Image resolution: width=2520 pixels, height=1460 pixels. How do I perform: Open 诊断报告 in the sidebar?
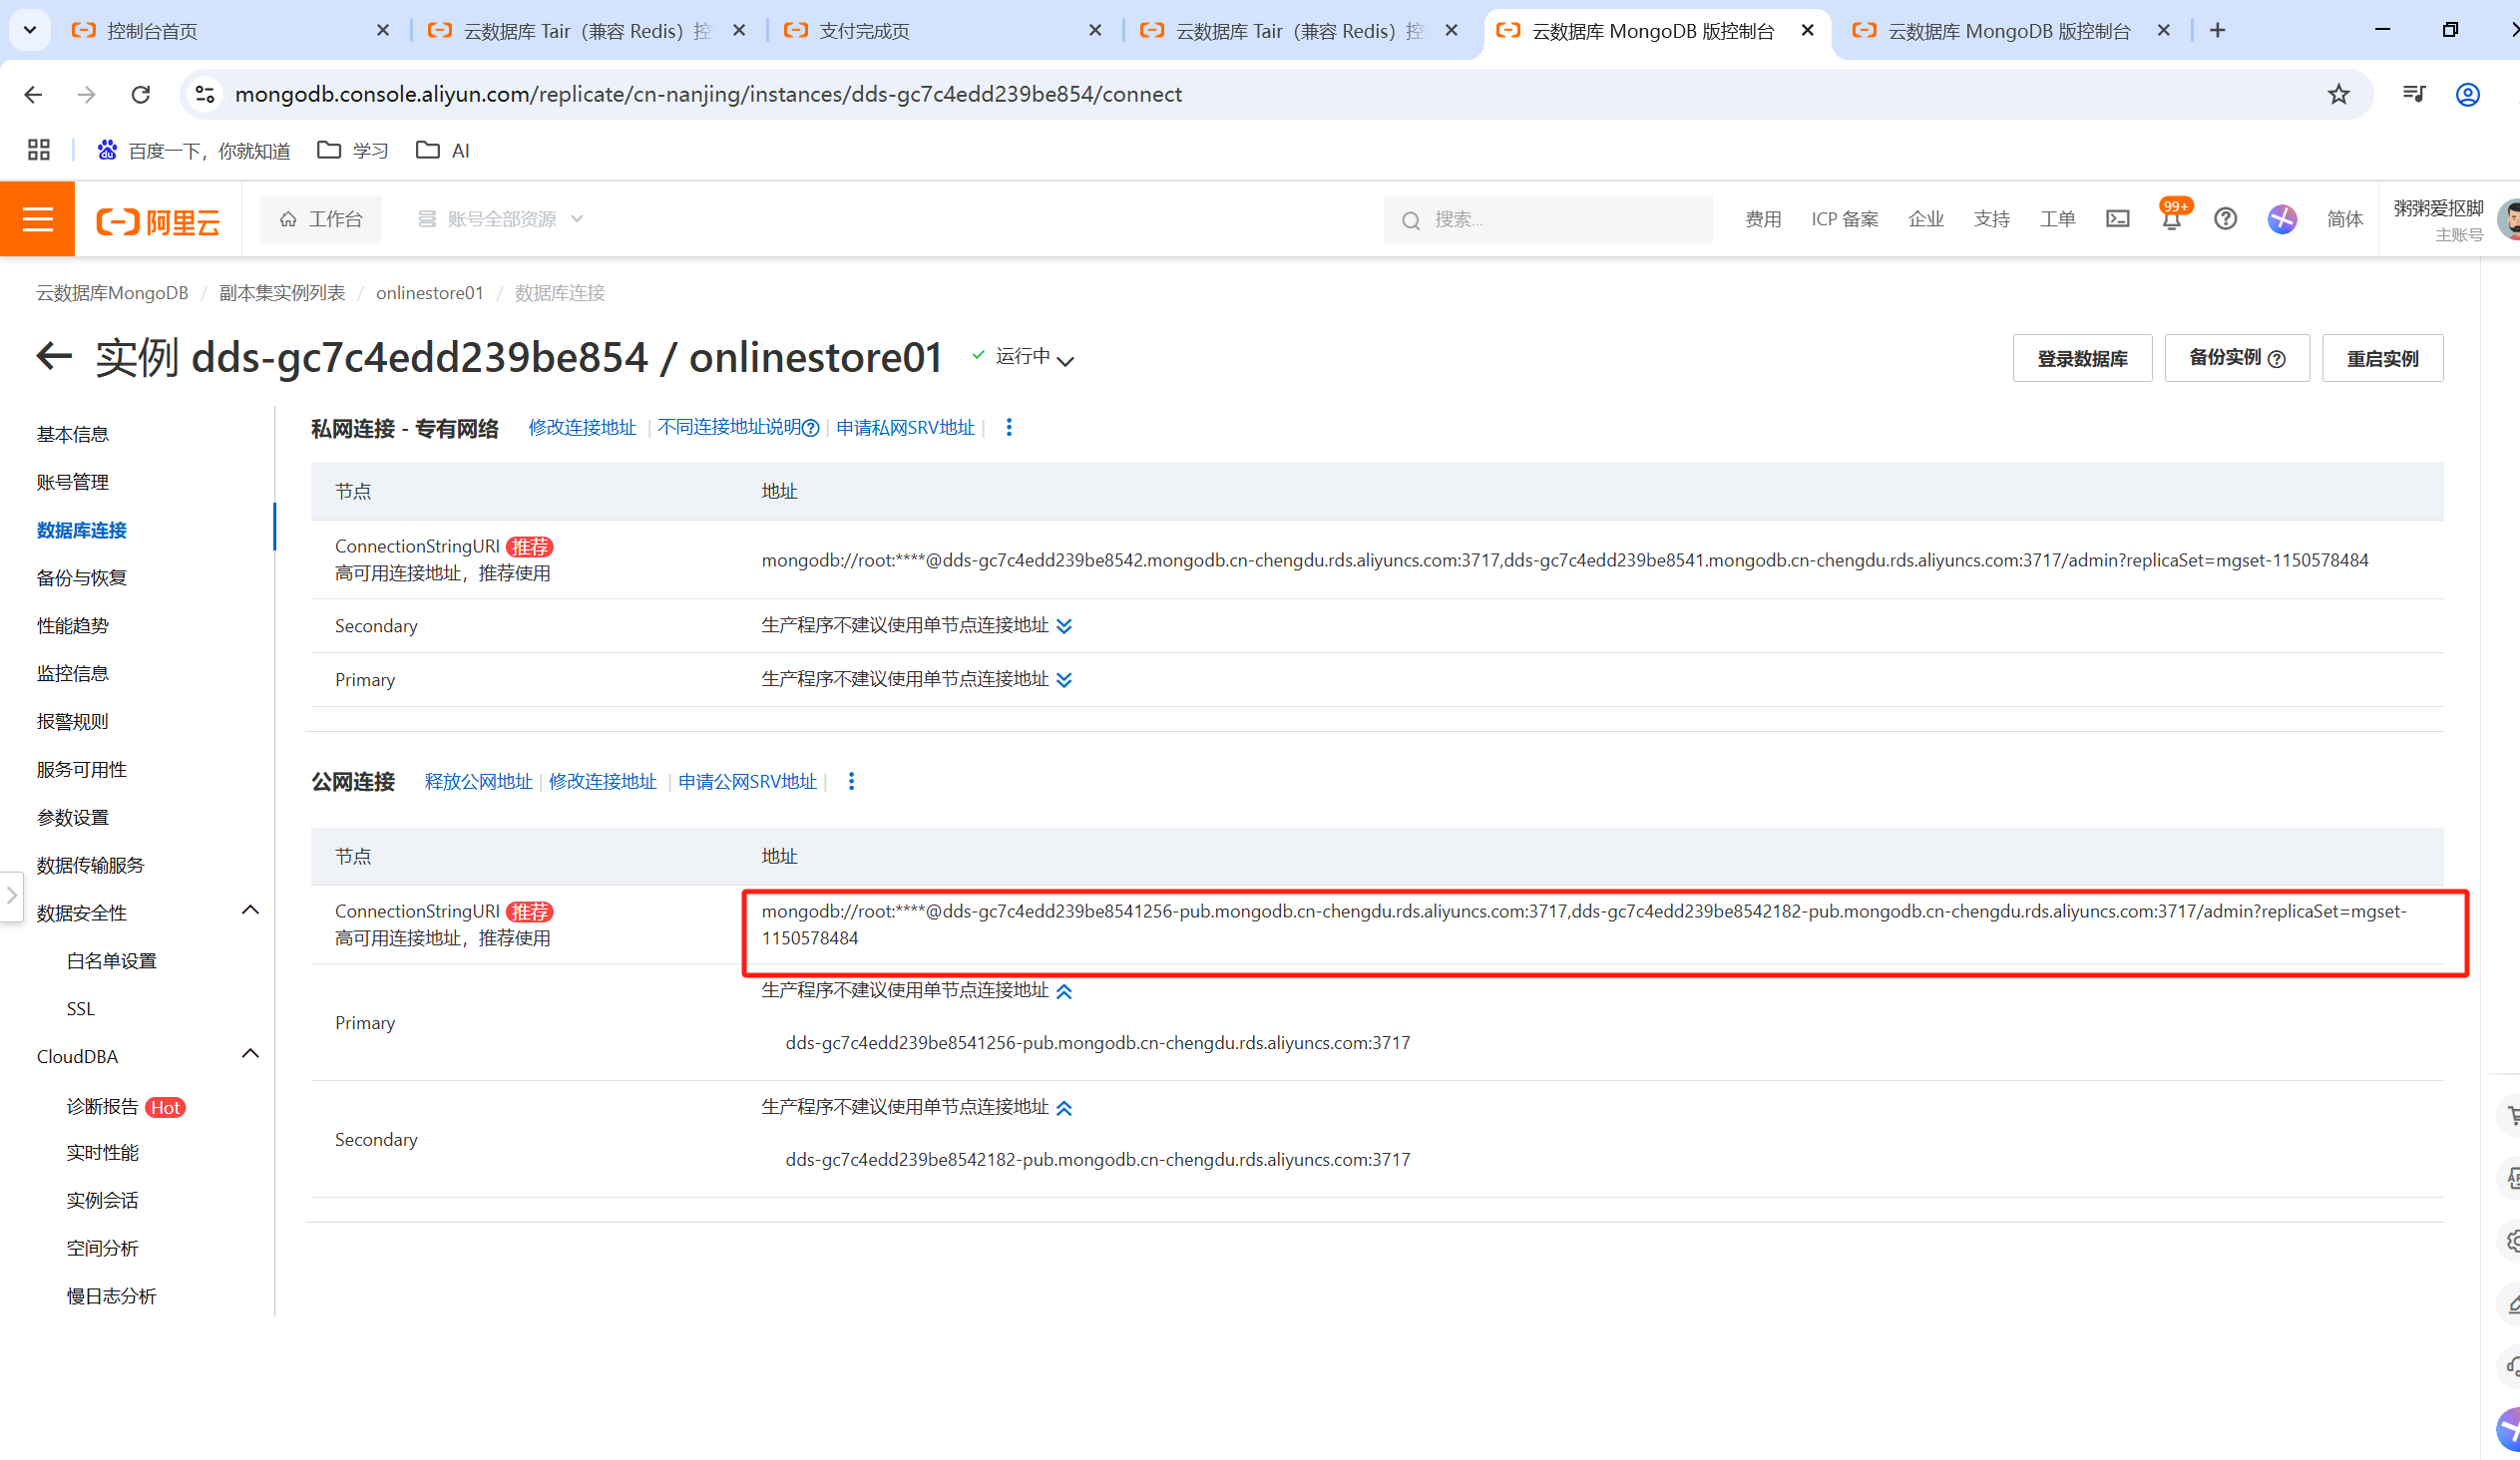pos(103,1107)
